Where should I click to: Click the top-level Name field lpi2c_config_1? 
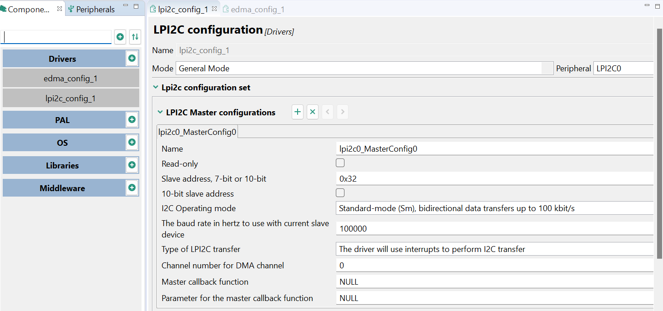(x=415, y=50)
